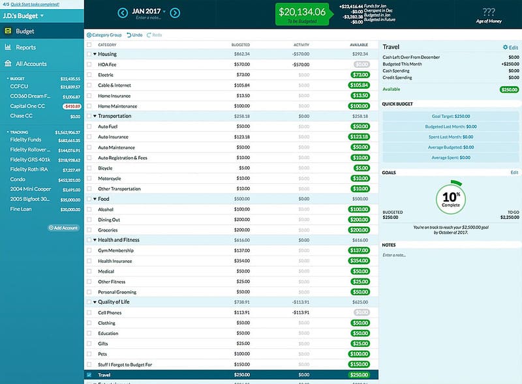
Task: Click the Dining Out budgeted $200.00
Action: pyautogui.click(x=241, y=220)
